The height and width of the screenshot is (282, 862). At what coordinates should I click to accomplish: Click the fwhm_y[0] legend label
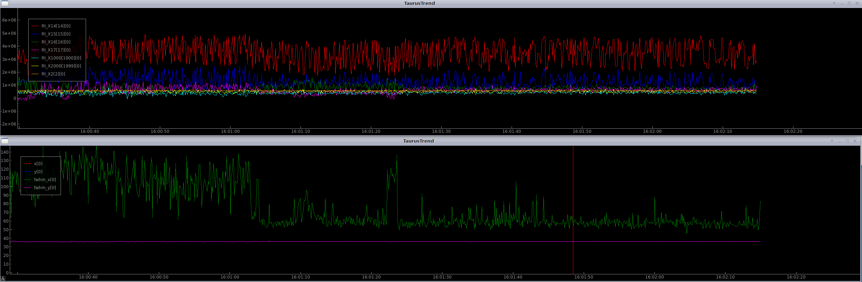point(45,188)
